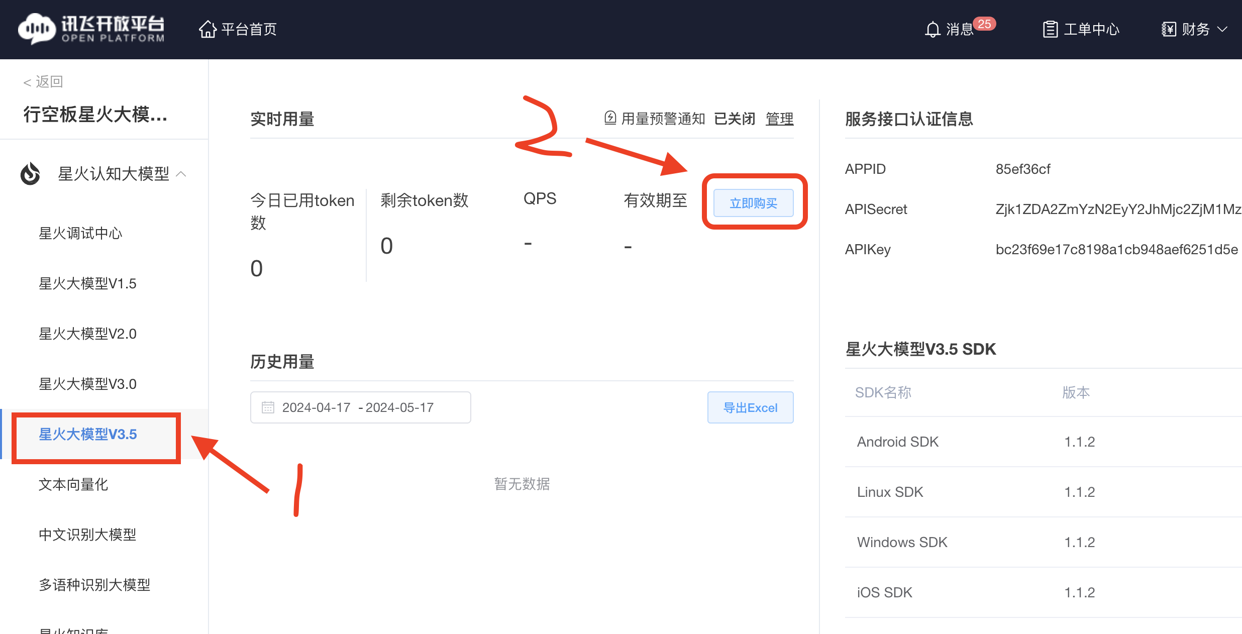Open the 工单中心 clipboard icon
Viewport: 1242px width, 634px height.
[x=1050, y=29]
